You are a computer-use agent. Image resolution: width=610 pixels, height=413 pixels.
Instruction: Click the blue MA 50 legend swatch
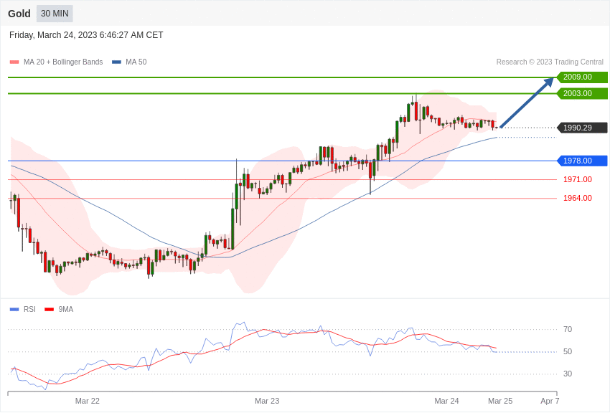tap(116, 62)
